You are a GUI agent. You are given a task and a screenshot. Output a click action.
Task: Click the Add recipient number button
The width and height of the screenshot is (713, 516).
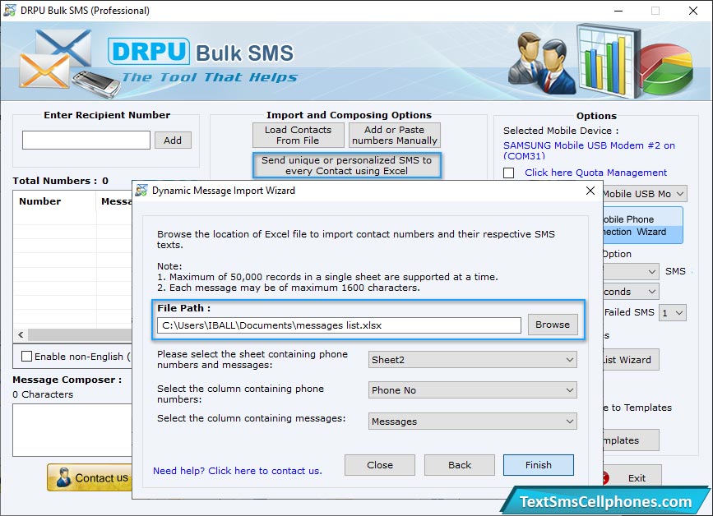point(173,141)
